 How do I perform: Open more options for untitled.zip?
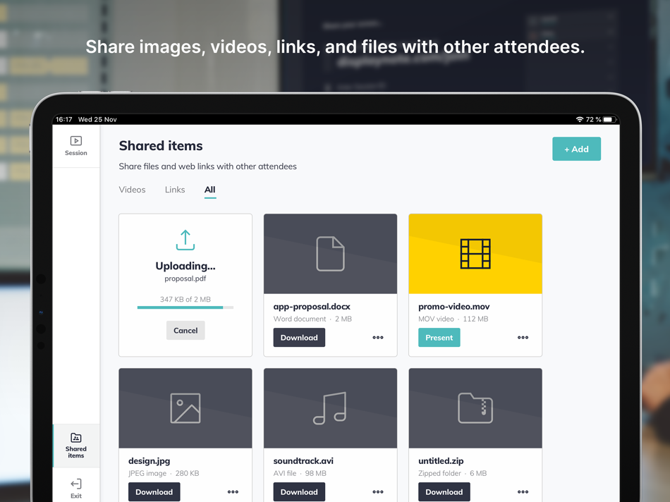[x=523, y=491]
